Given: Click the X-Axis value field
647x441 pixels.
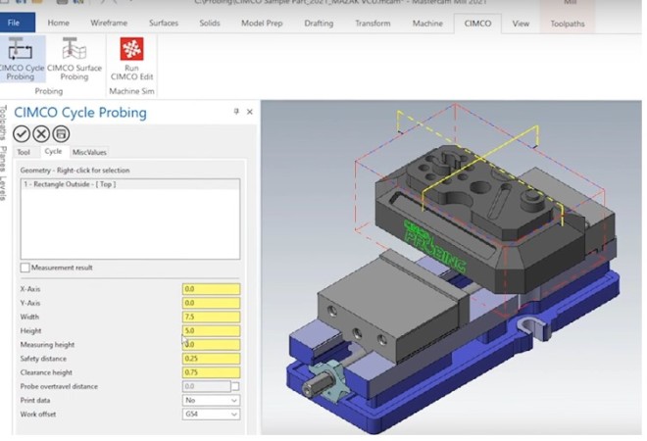Looking at the screenshot, I should [211, 289].
